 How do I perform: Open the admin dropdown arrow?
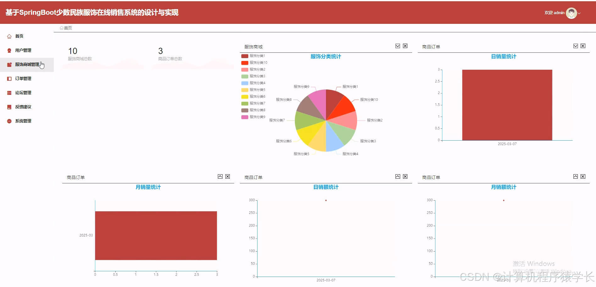click(x=579, y=13)
